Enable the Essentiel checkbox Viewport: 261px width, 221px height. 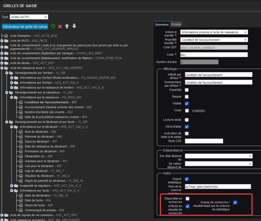point(187,90)
